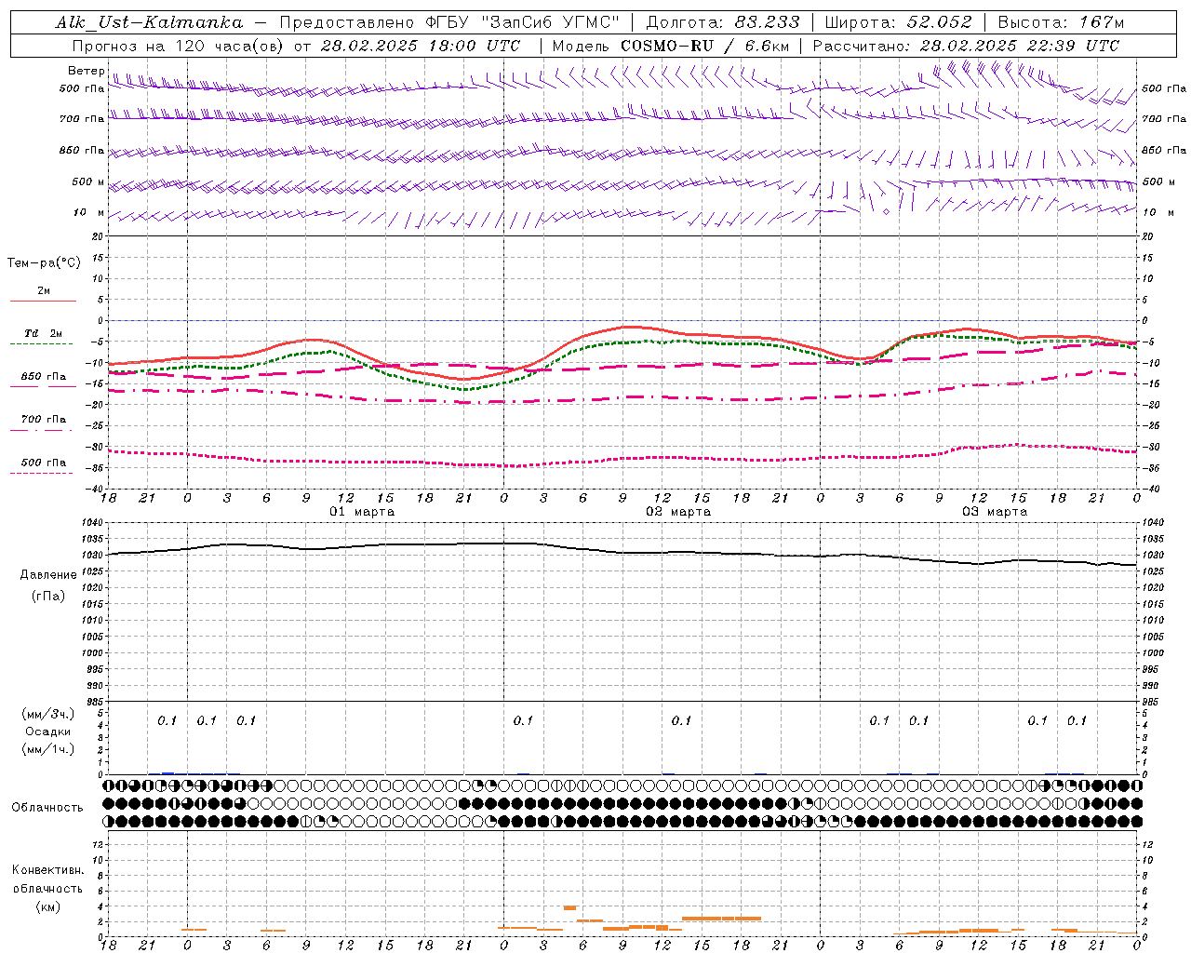Image resolution: width=1191 pixels, height=953 pixels.
Task: Click the Тем-ра(°C) panel label
Action: 44,263
